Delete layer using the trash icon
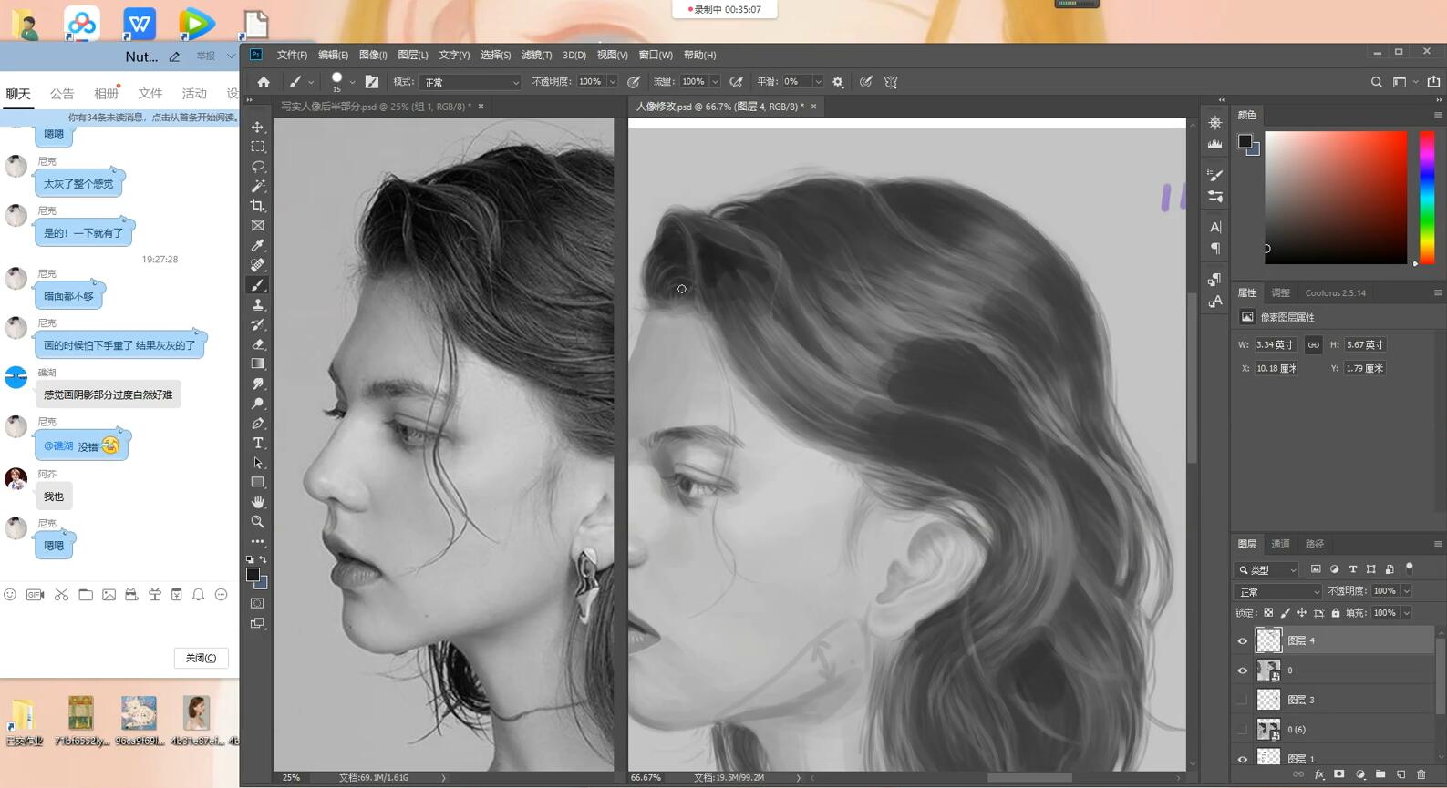This screenshot has width=1447, height=788. click(x=1421, y=774)
